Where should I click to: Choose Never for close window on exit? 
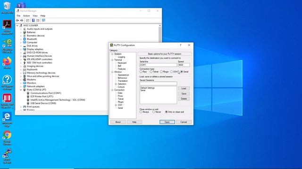(154, 112)
